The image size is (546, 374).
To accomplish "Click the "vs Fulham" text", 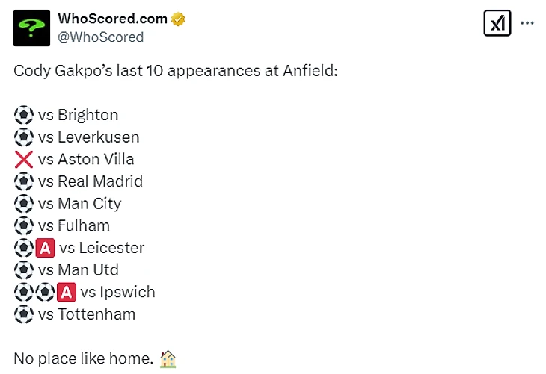I will point(73,225).
